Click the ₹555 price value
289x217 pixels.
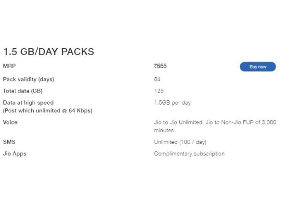pos(162,67)
